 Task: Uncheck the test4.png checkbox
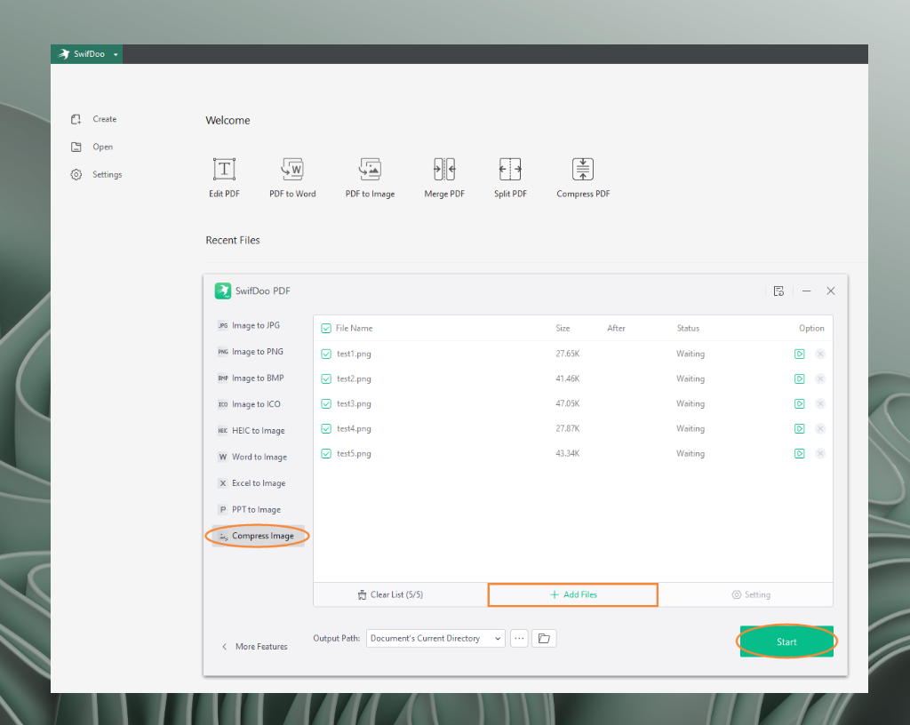point(326,428)
